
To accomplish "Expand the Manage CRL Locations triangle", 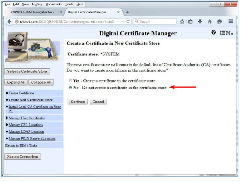I will [7, 125].
